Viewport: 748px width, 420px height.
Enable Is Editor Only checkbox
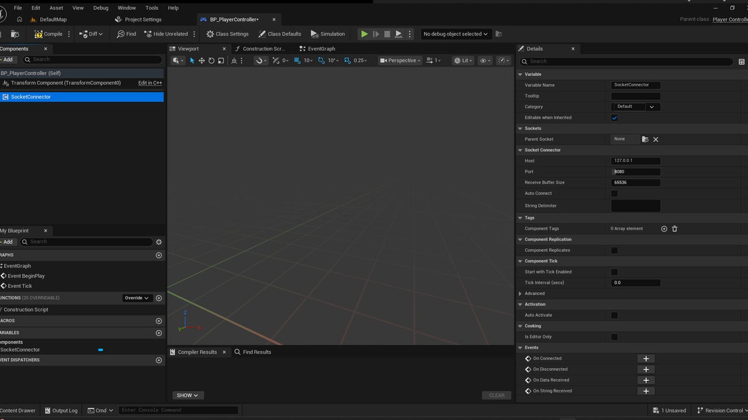(614, 337)
